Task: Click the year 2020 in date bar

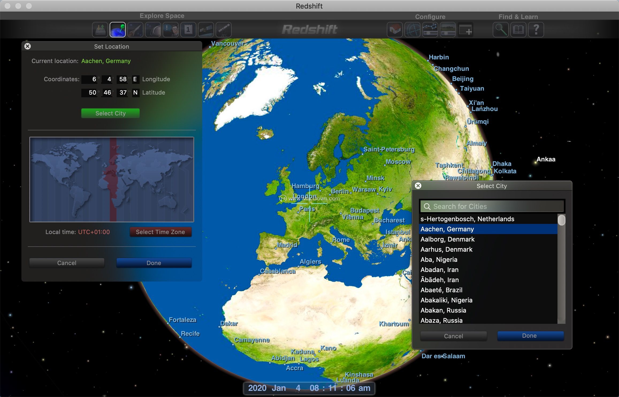Action: click(x=257, y=388)
